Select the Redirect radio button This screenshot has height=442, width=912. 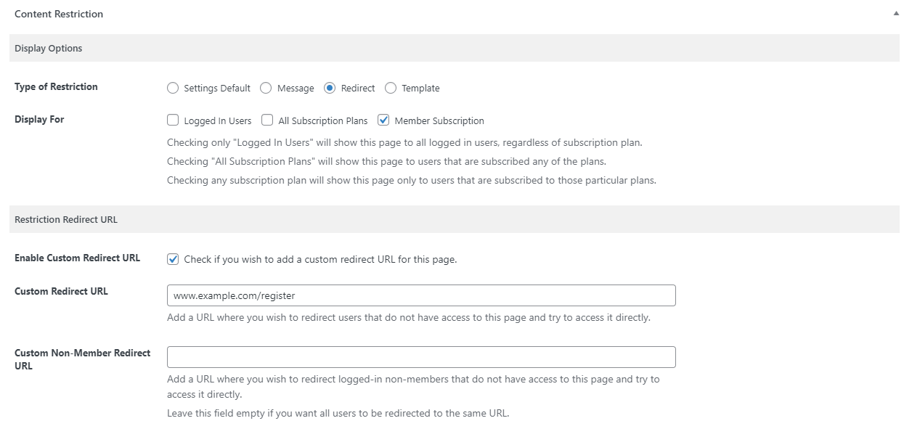(x=330, y=89)
